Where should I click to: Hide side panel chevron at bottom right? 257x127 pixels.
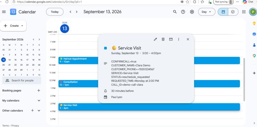[x=254, y=123]
